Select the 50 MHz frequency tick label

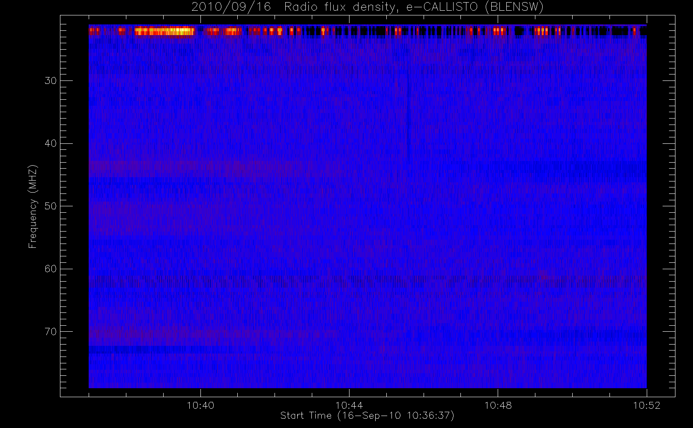50,206
